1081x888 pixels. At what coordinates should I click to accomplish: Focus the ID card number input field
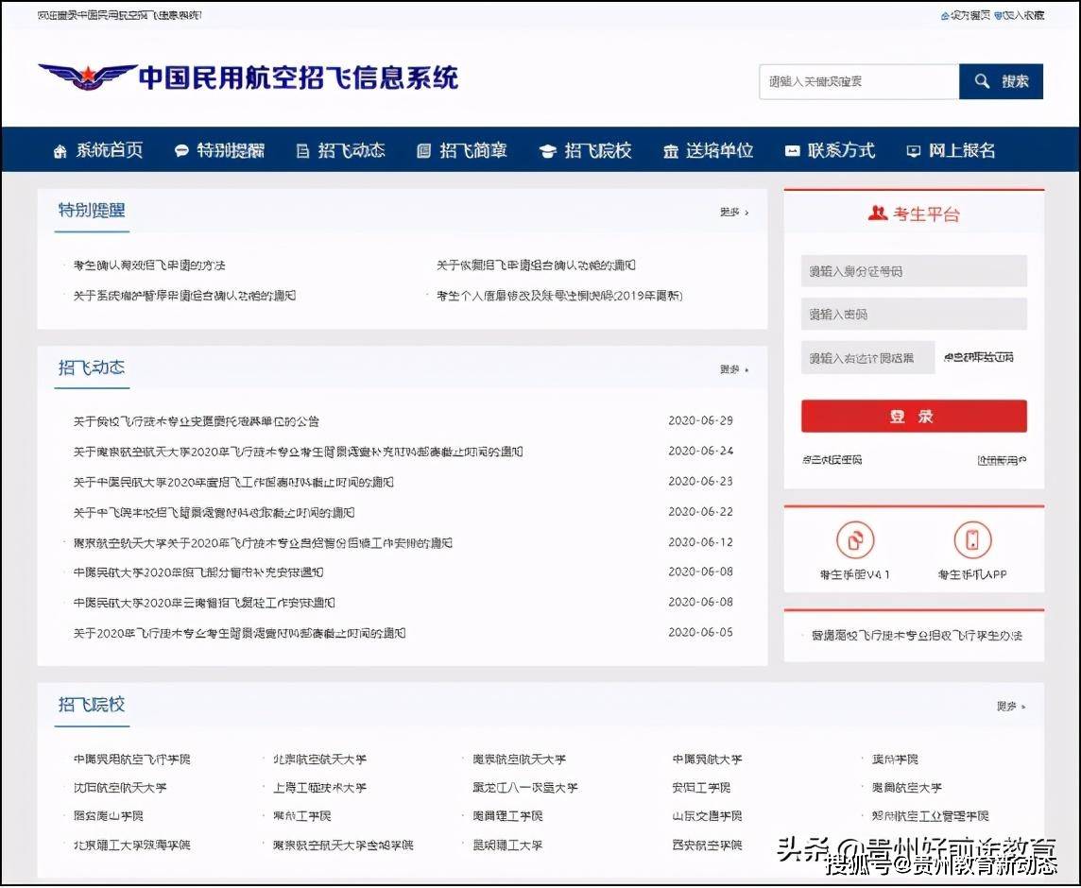point(914,271)
